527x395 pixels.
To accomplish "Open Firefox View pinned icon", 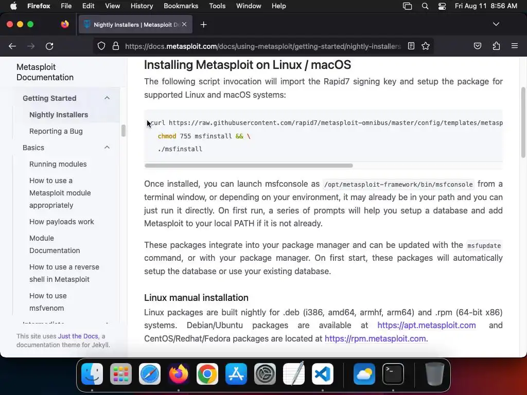I will point(65,24).
